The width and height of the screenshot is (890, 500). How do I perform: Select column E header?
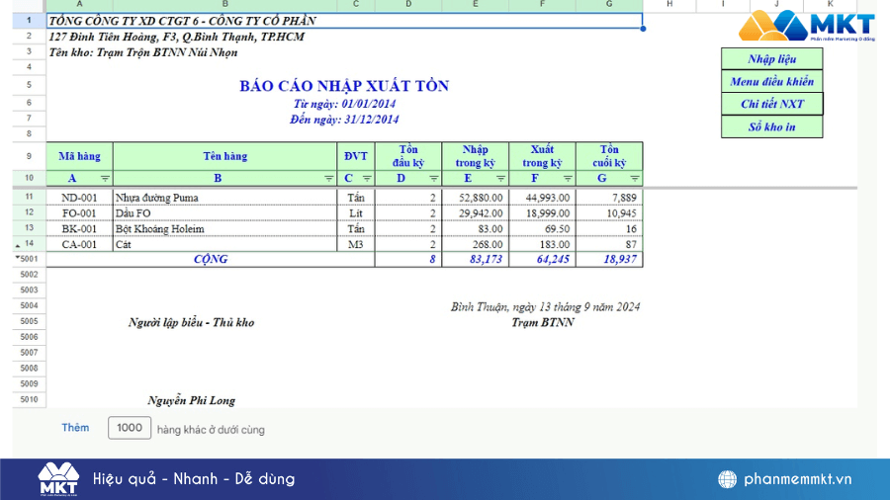click(x=475, y=5)
